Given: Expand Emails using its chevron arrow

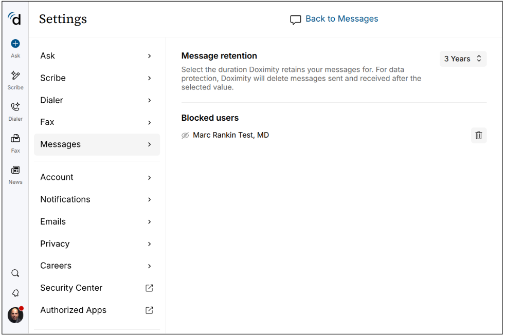Looking at the screenshot, I should tap(150, 222).
